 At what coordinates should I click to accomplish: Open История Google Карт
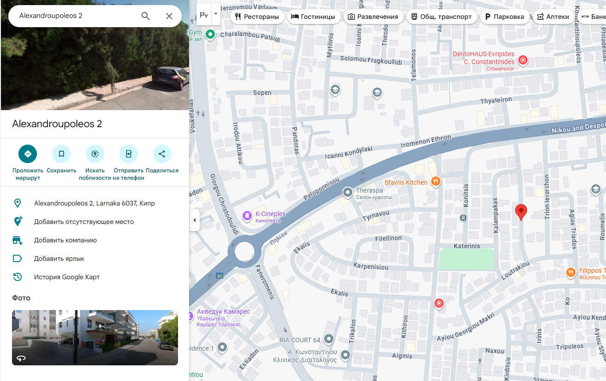[67, 277]
